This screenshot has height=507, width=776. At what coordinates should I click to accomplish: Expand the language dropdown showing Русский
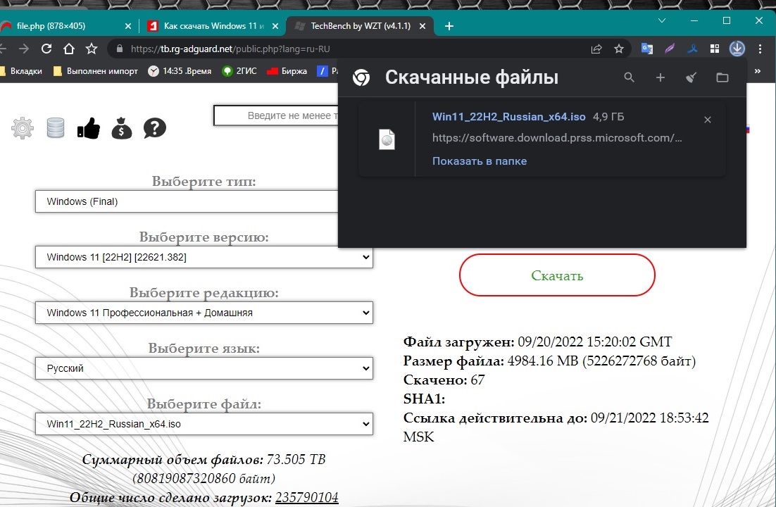point(204,368)
